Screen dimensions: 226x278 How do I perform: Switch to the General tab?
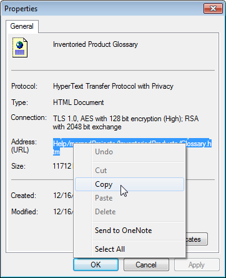(22, 26)
